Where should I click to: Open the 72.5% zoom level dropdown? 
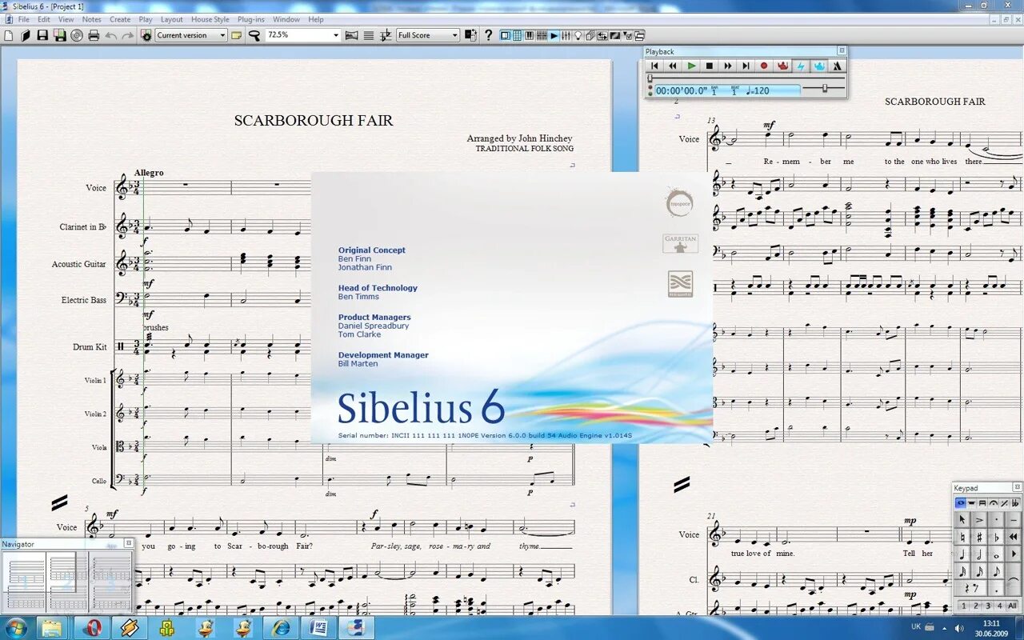pyautogui.click(x=302, y=35)
